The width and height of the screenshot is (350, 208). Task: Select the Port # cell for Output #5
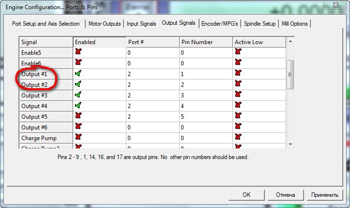152,117
